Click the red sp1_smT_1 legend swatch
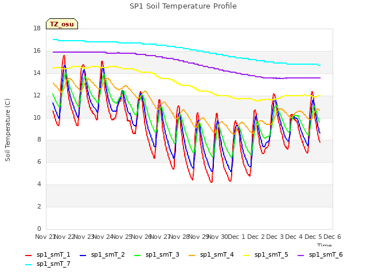 [x=28, y=256]
